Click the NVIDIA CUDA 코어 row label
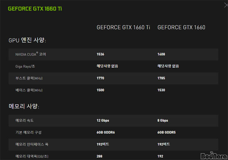The height and width of the screenshot is (160, 228). point(31,54)
